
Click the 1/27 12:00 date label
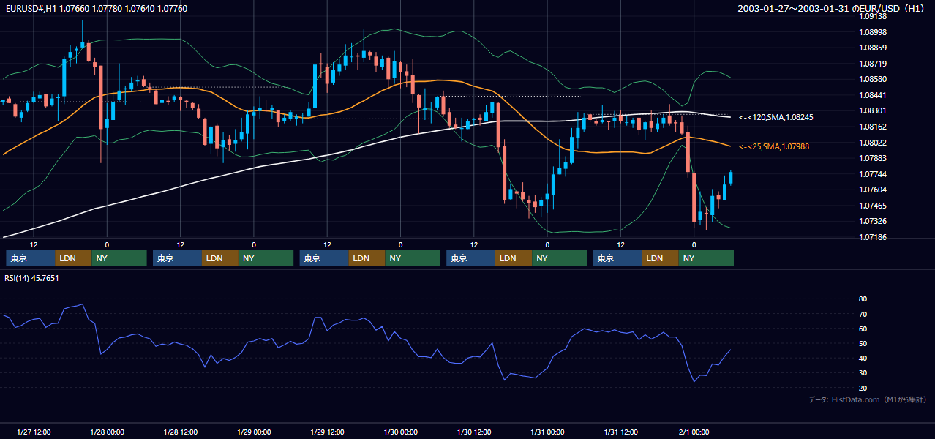click(33, 432)
